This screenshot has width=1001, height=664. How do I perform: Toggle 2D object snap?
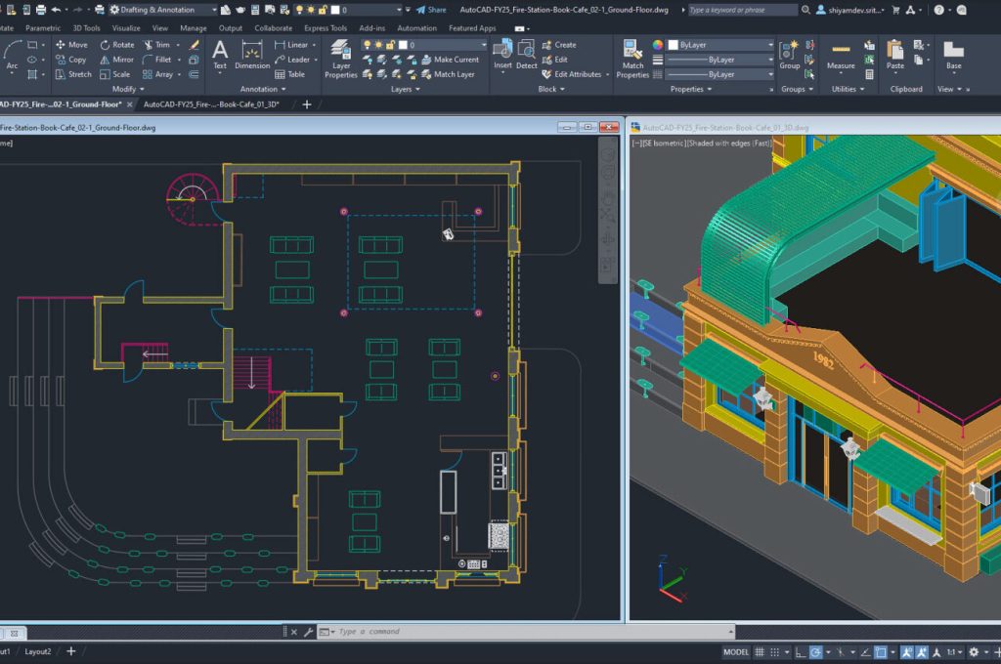point(881,652)
